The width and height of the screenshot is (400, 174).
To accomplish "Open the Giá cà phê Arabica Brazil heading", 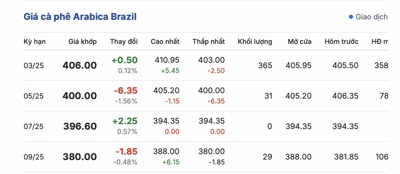I will tap(80, 17).
